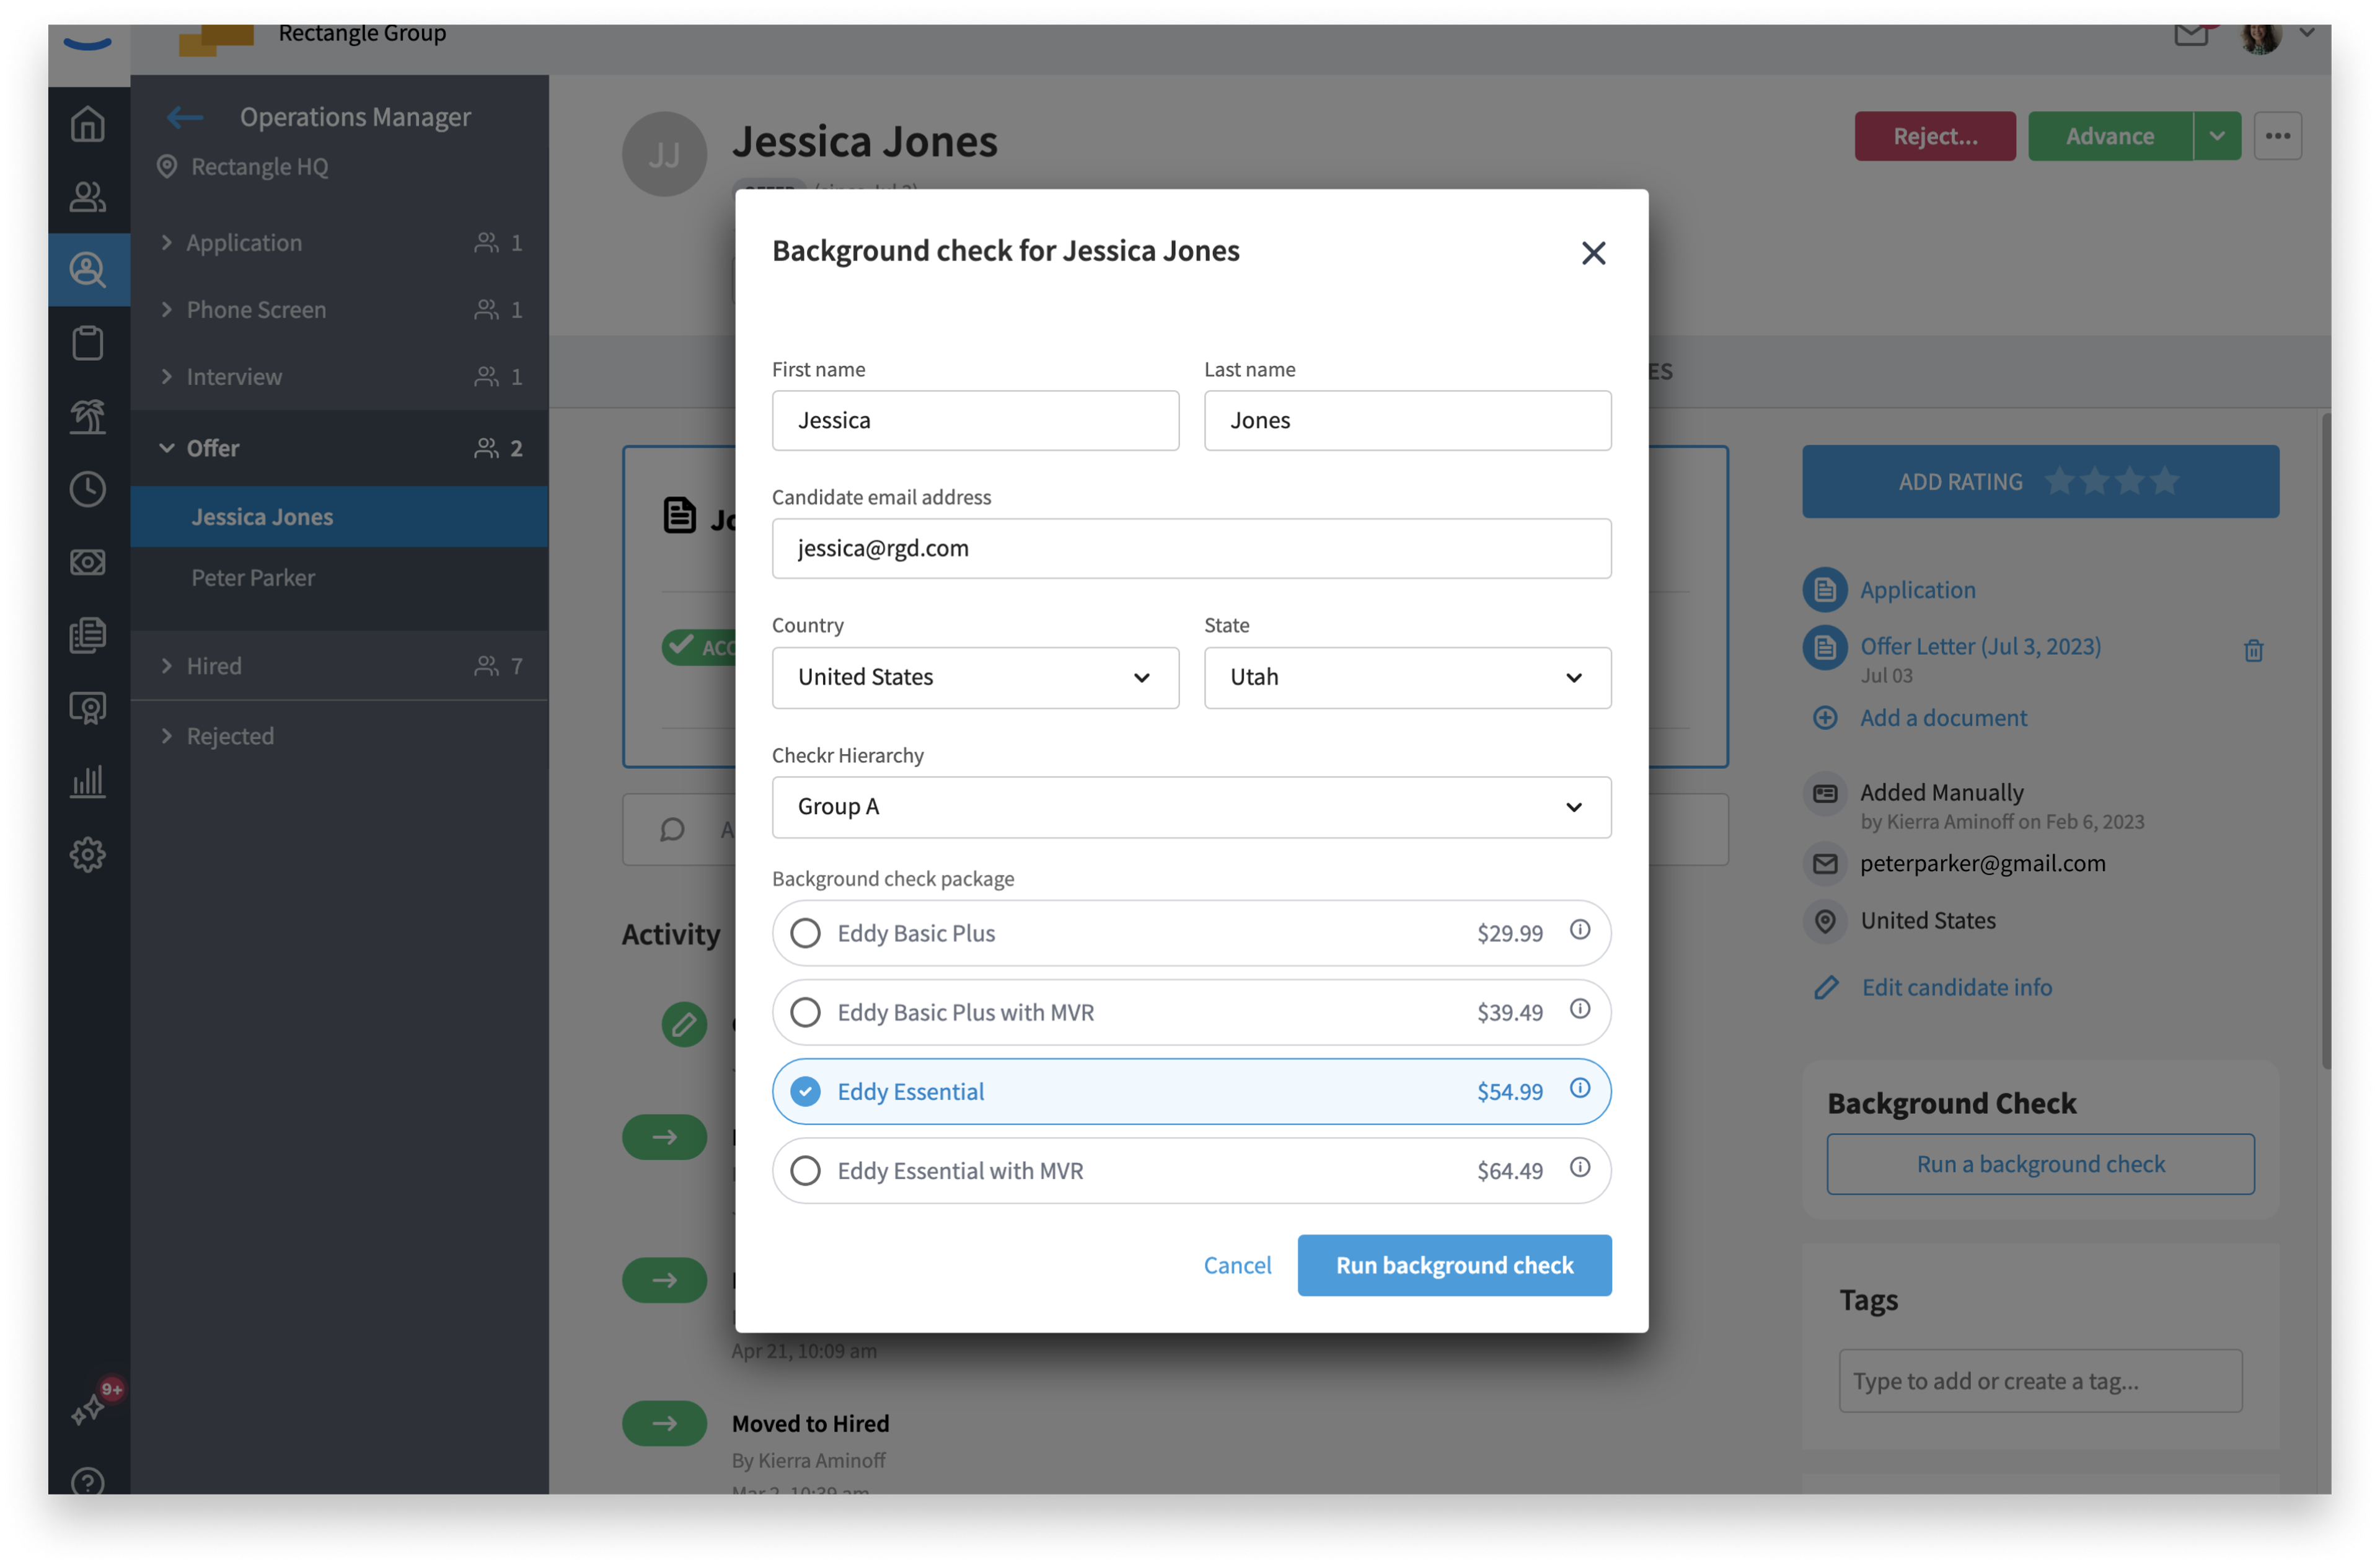
Task: Select Eddy Essential radio option
Action: tap(805, 1091)
